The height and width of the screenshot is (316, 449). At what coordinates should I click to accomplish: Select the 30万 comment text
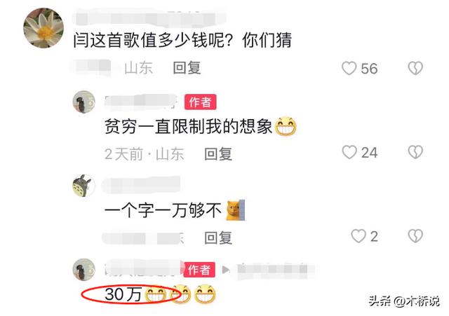tap(123, 294)
